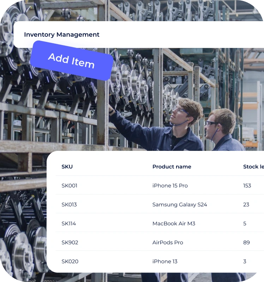Screen dimensions: 264x282
Task: Select stock level value 153
Action: click(x=247, y=186)
